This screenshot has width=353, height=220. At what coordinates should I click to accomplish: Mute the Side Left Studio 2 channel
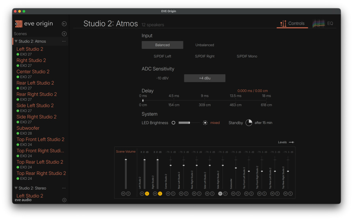click(x=207, y=194)
